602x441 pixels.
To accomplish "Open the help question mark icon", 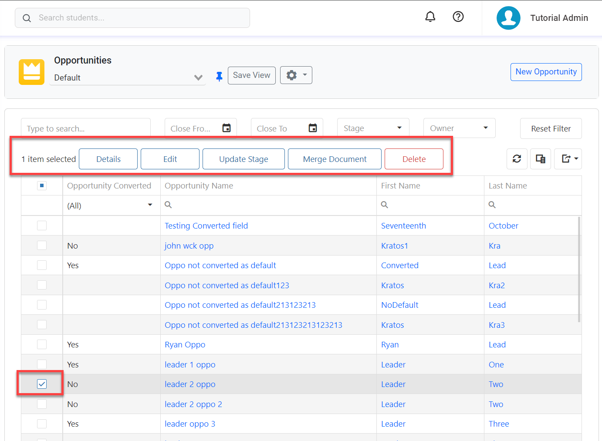I will (x=458, y=17).
